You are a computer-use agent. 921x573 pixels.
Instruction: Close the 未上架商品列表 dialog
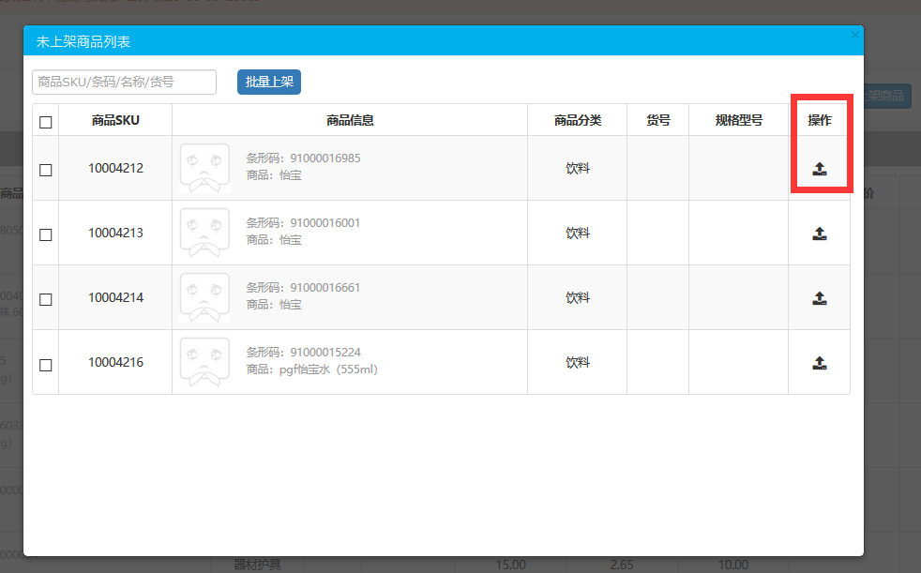tap(855, 36)
